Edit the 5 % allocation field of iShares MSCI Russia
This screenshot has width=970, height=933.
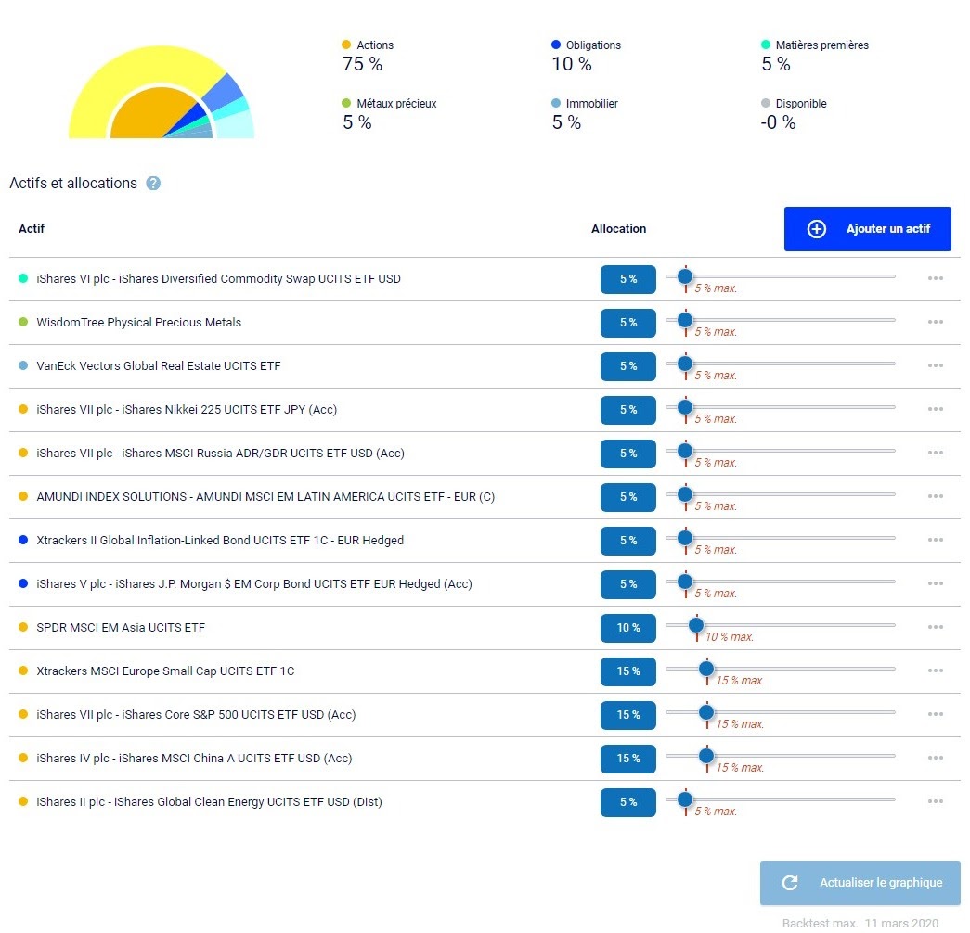click(627, 454)
